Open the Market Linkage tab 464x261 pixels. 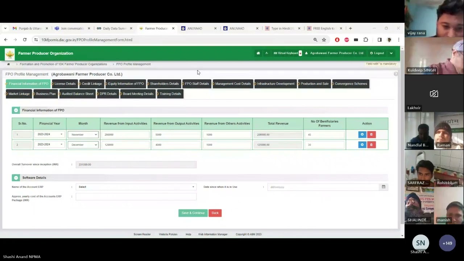click(19, 94)
